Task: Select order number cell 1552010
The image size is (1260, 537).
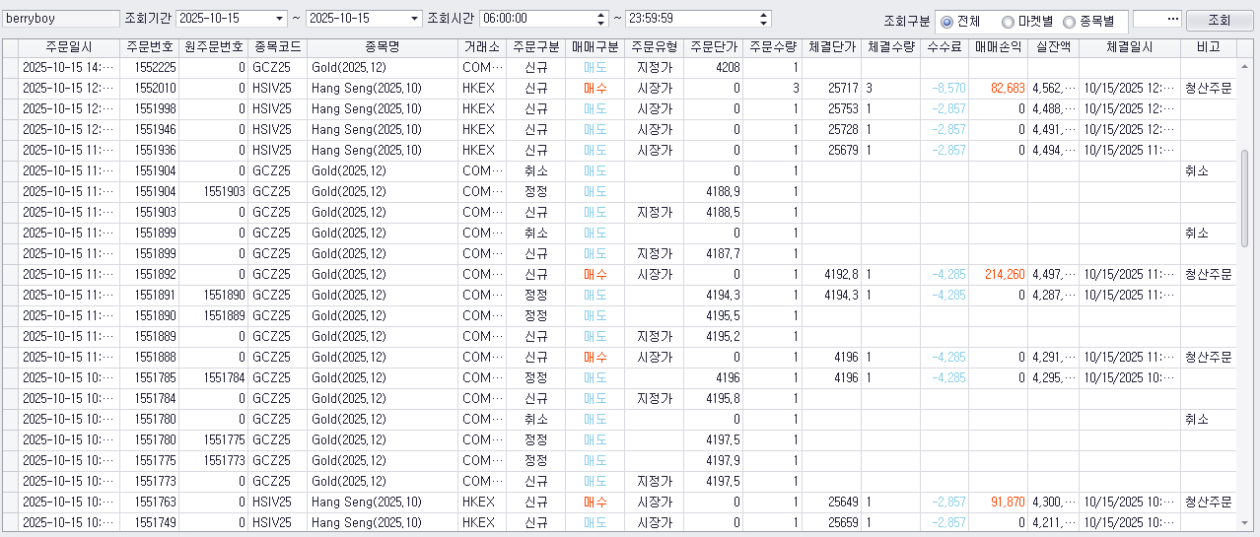Action: (150, 89)
